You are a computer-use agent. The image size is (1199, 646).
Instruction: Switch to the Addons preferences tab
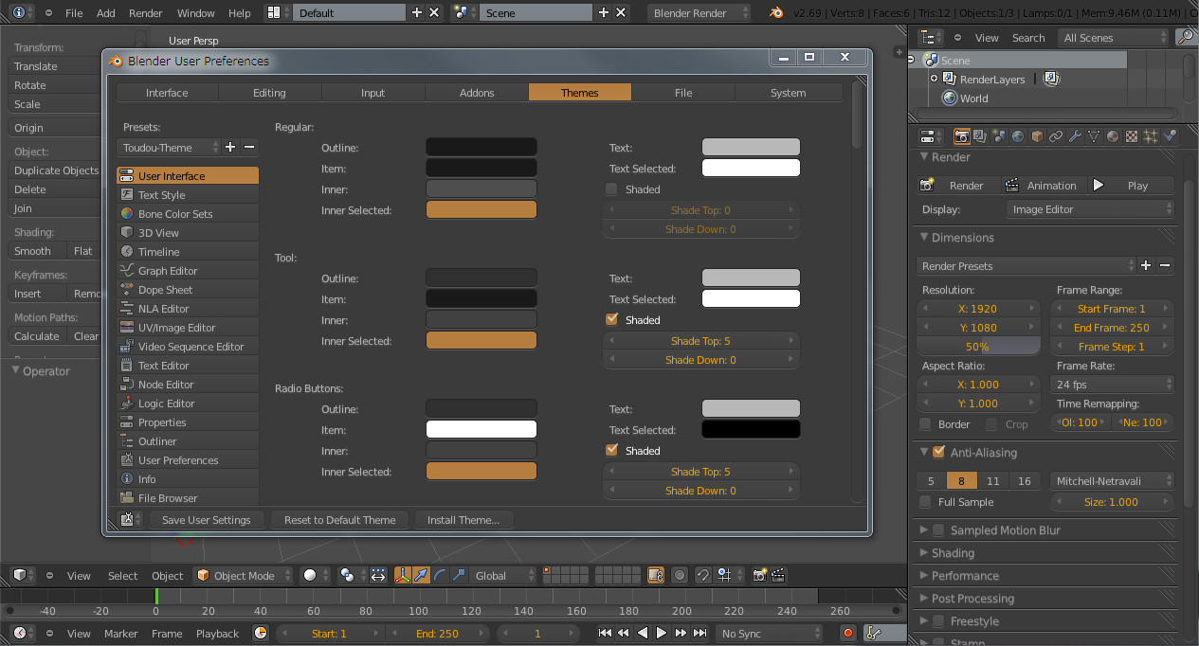[477, 92]
